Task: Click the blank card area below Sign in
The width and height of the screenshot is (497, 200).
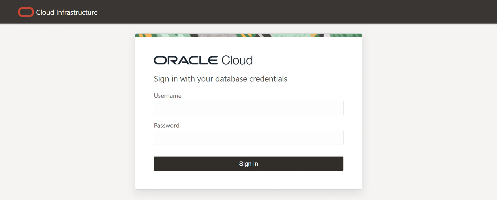Action: tap(249, 180)
